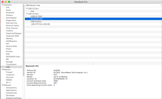The image size is (162, 99).
Task: Open FireWire category
Action: (x=10, y=31)
